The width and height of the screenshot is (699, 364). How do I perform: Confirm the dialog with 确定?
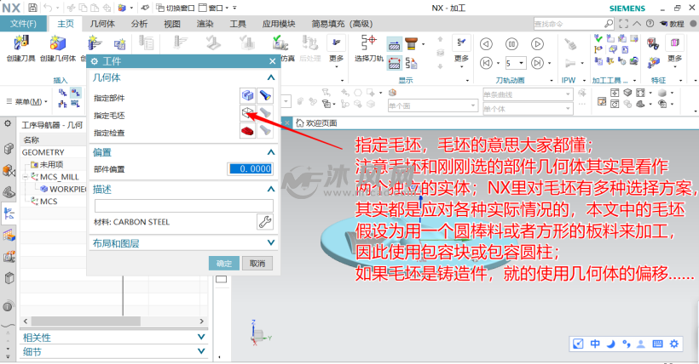pyautogui.click(x=224, y=263)
